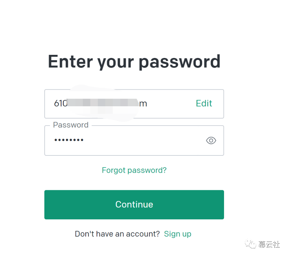This screenshot has width=289, height=257.
Task: Select the floating Password label
Action: pyautogui.click(x=71, y=125)
